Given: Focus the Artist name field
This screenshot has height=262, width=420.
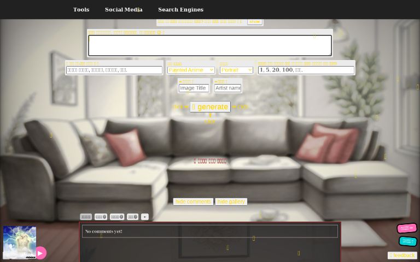Looking at the screenshot, I should 227,88.
